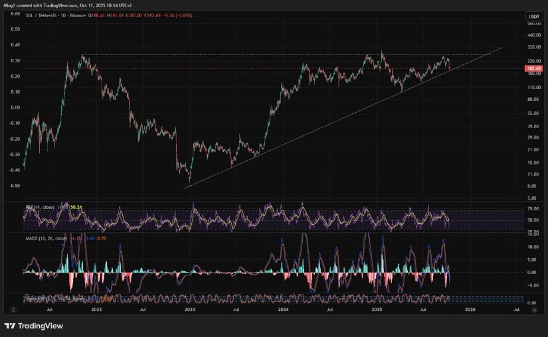
Task: Select the Stoch RSI indicator legend
Action: tap(40, 298)
